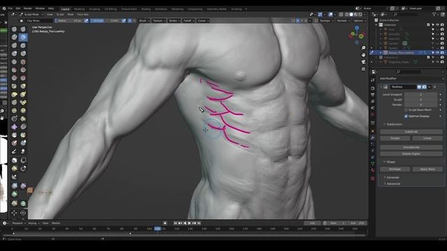The height and width of the screenshot is (251, 447).
Task: Open the Texture dropdown in header
Action: [159, 21]
